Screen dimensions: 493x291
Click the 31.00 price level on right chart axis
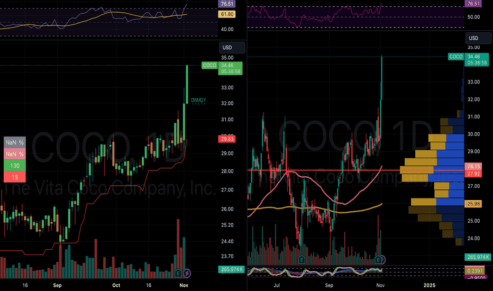pyautogui.click(x=473, y=117)
